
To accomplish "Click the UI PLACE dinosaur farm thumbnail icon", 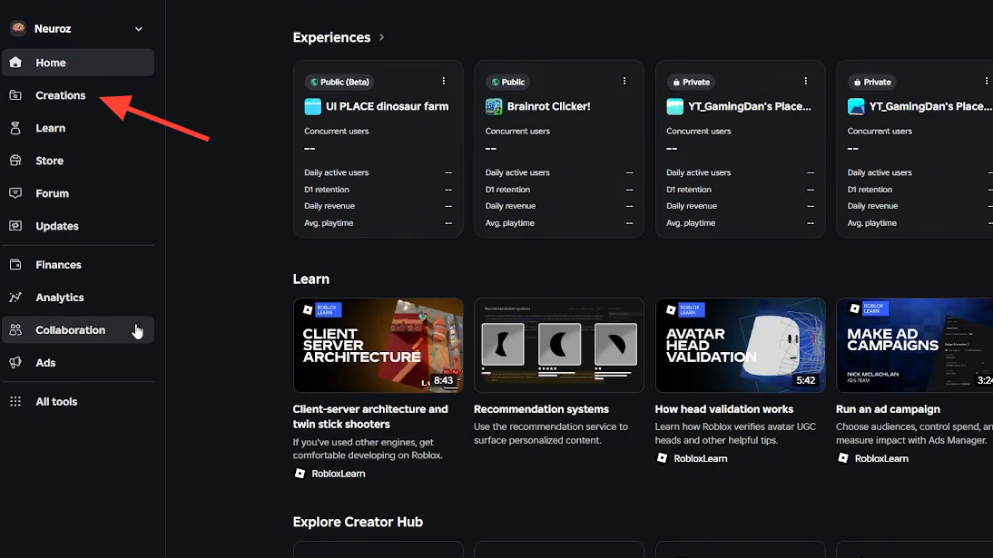I will point(313,106).
